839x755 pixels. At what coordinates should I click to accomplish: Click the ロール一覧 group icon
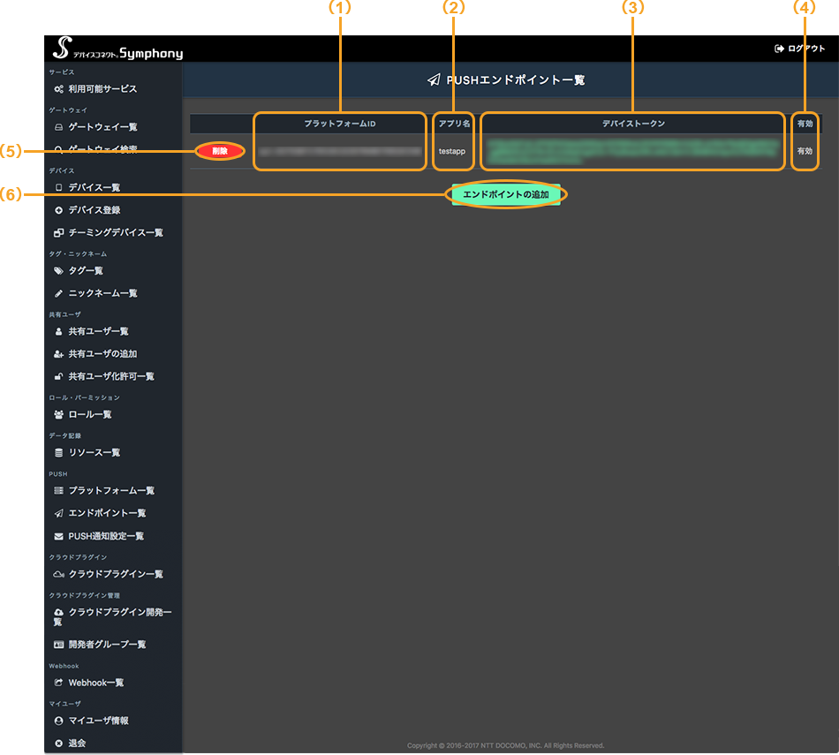pos(59,415)
